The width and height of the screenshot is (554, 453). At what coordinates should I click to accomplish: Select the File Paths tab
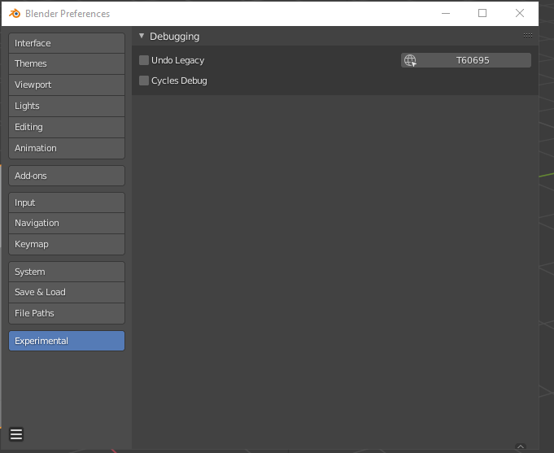[67, 313]
